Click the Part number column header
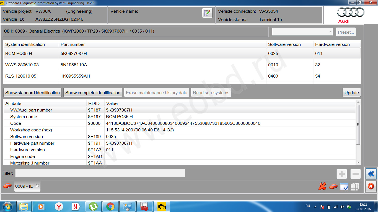 coord(163,44)
